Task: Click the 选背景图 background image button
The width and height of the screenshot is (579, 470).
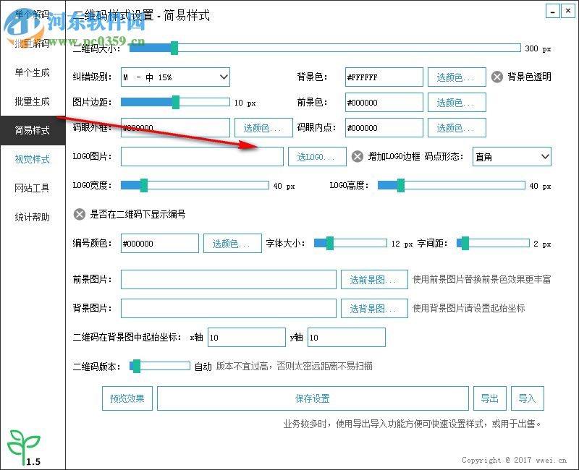Action: coord(373,308)
